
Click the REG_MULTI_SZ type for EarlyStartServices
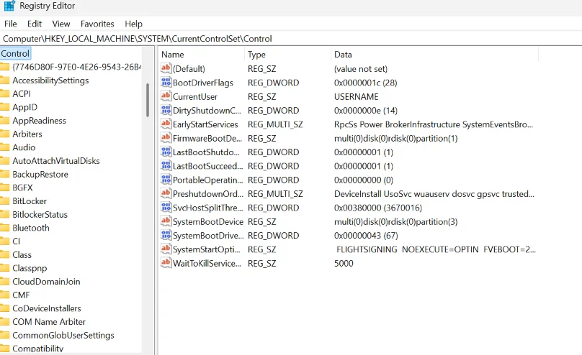tap(275, 124)
